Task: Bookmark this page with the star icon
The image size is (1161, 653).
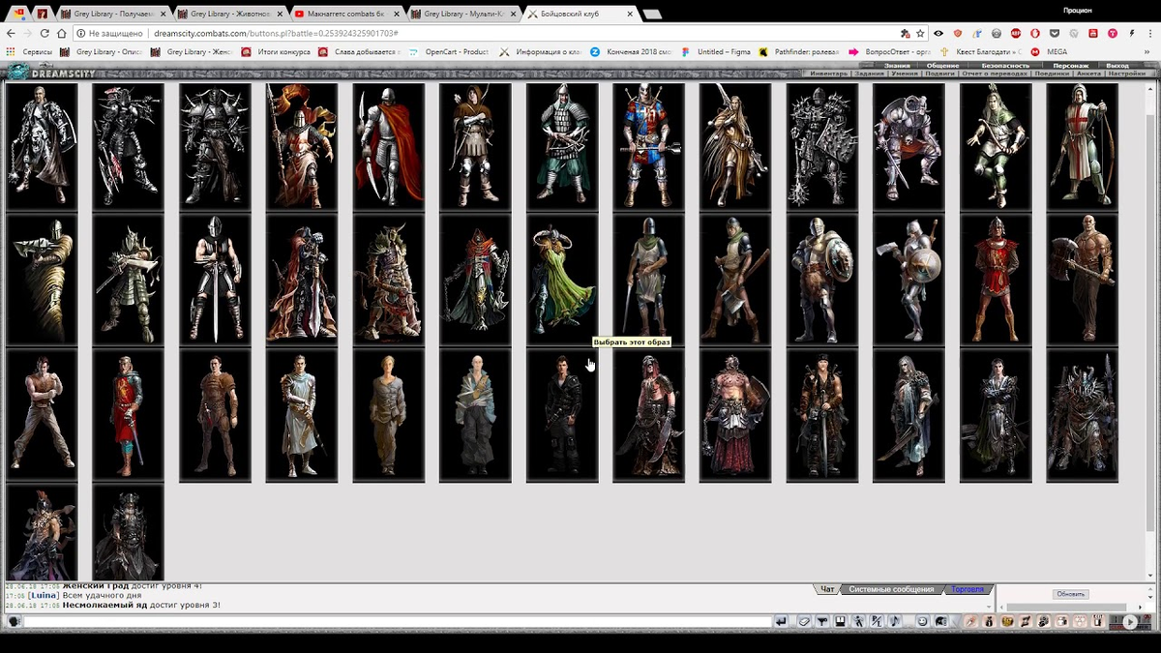Action: pyautogui.click(x=920, y=33)
